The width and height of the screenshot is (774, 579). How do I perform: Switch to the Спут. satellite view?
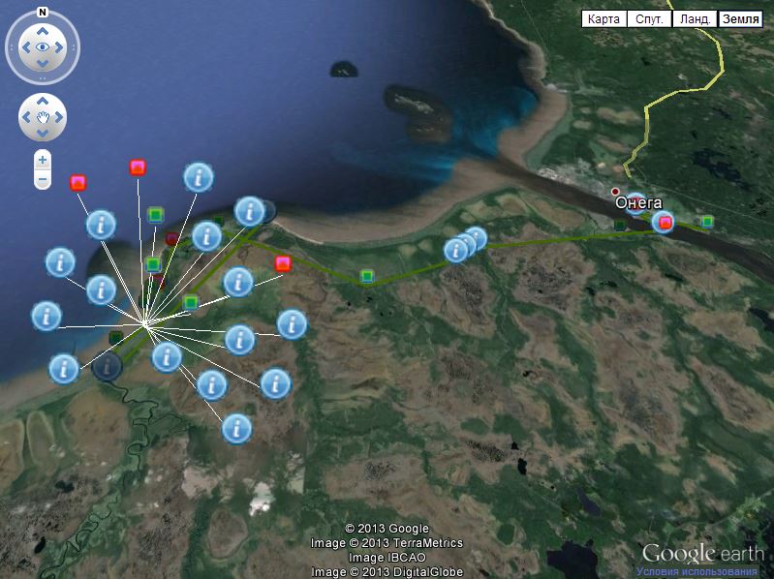648,18
